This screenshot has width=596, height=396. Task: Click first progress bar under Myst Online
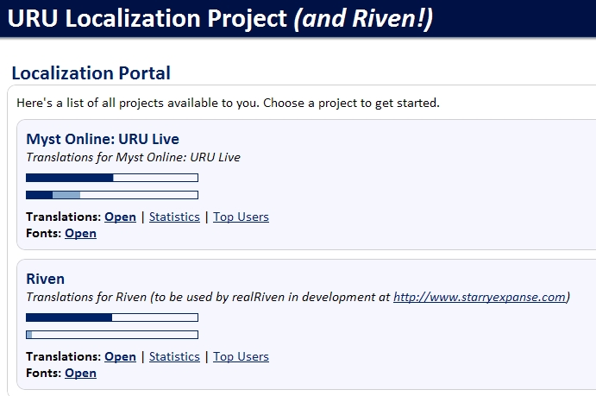(112, 178)
